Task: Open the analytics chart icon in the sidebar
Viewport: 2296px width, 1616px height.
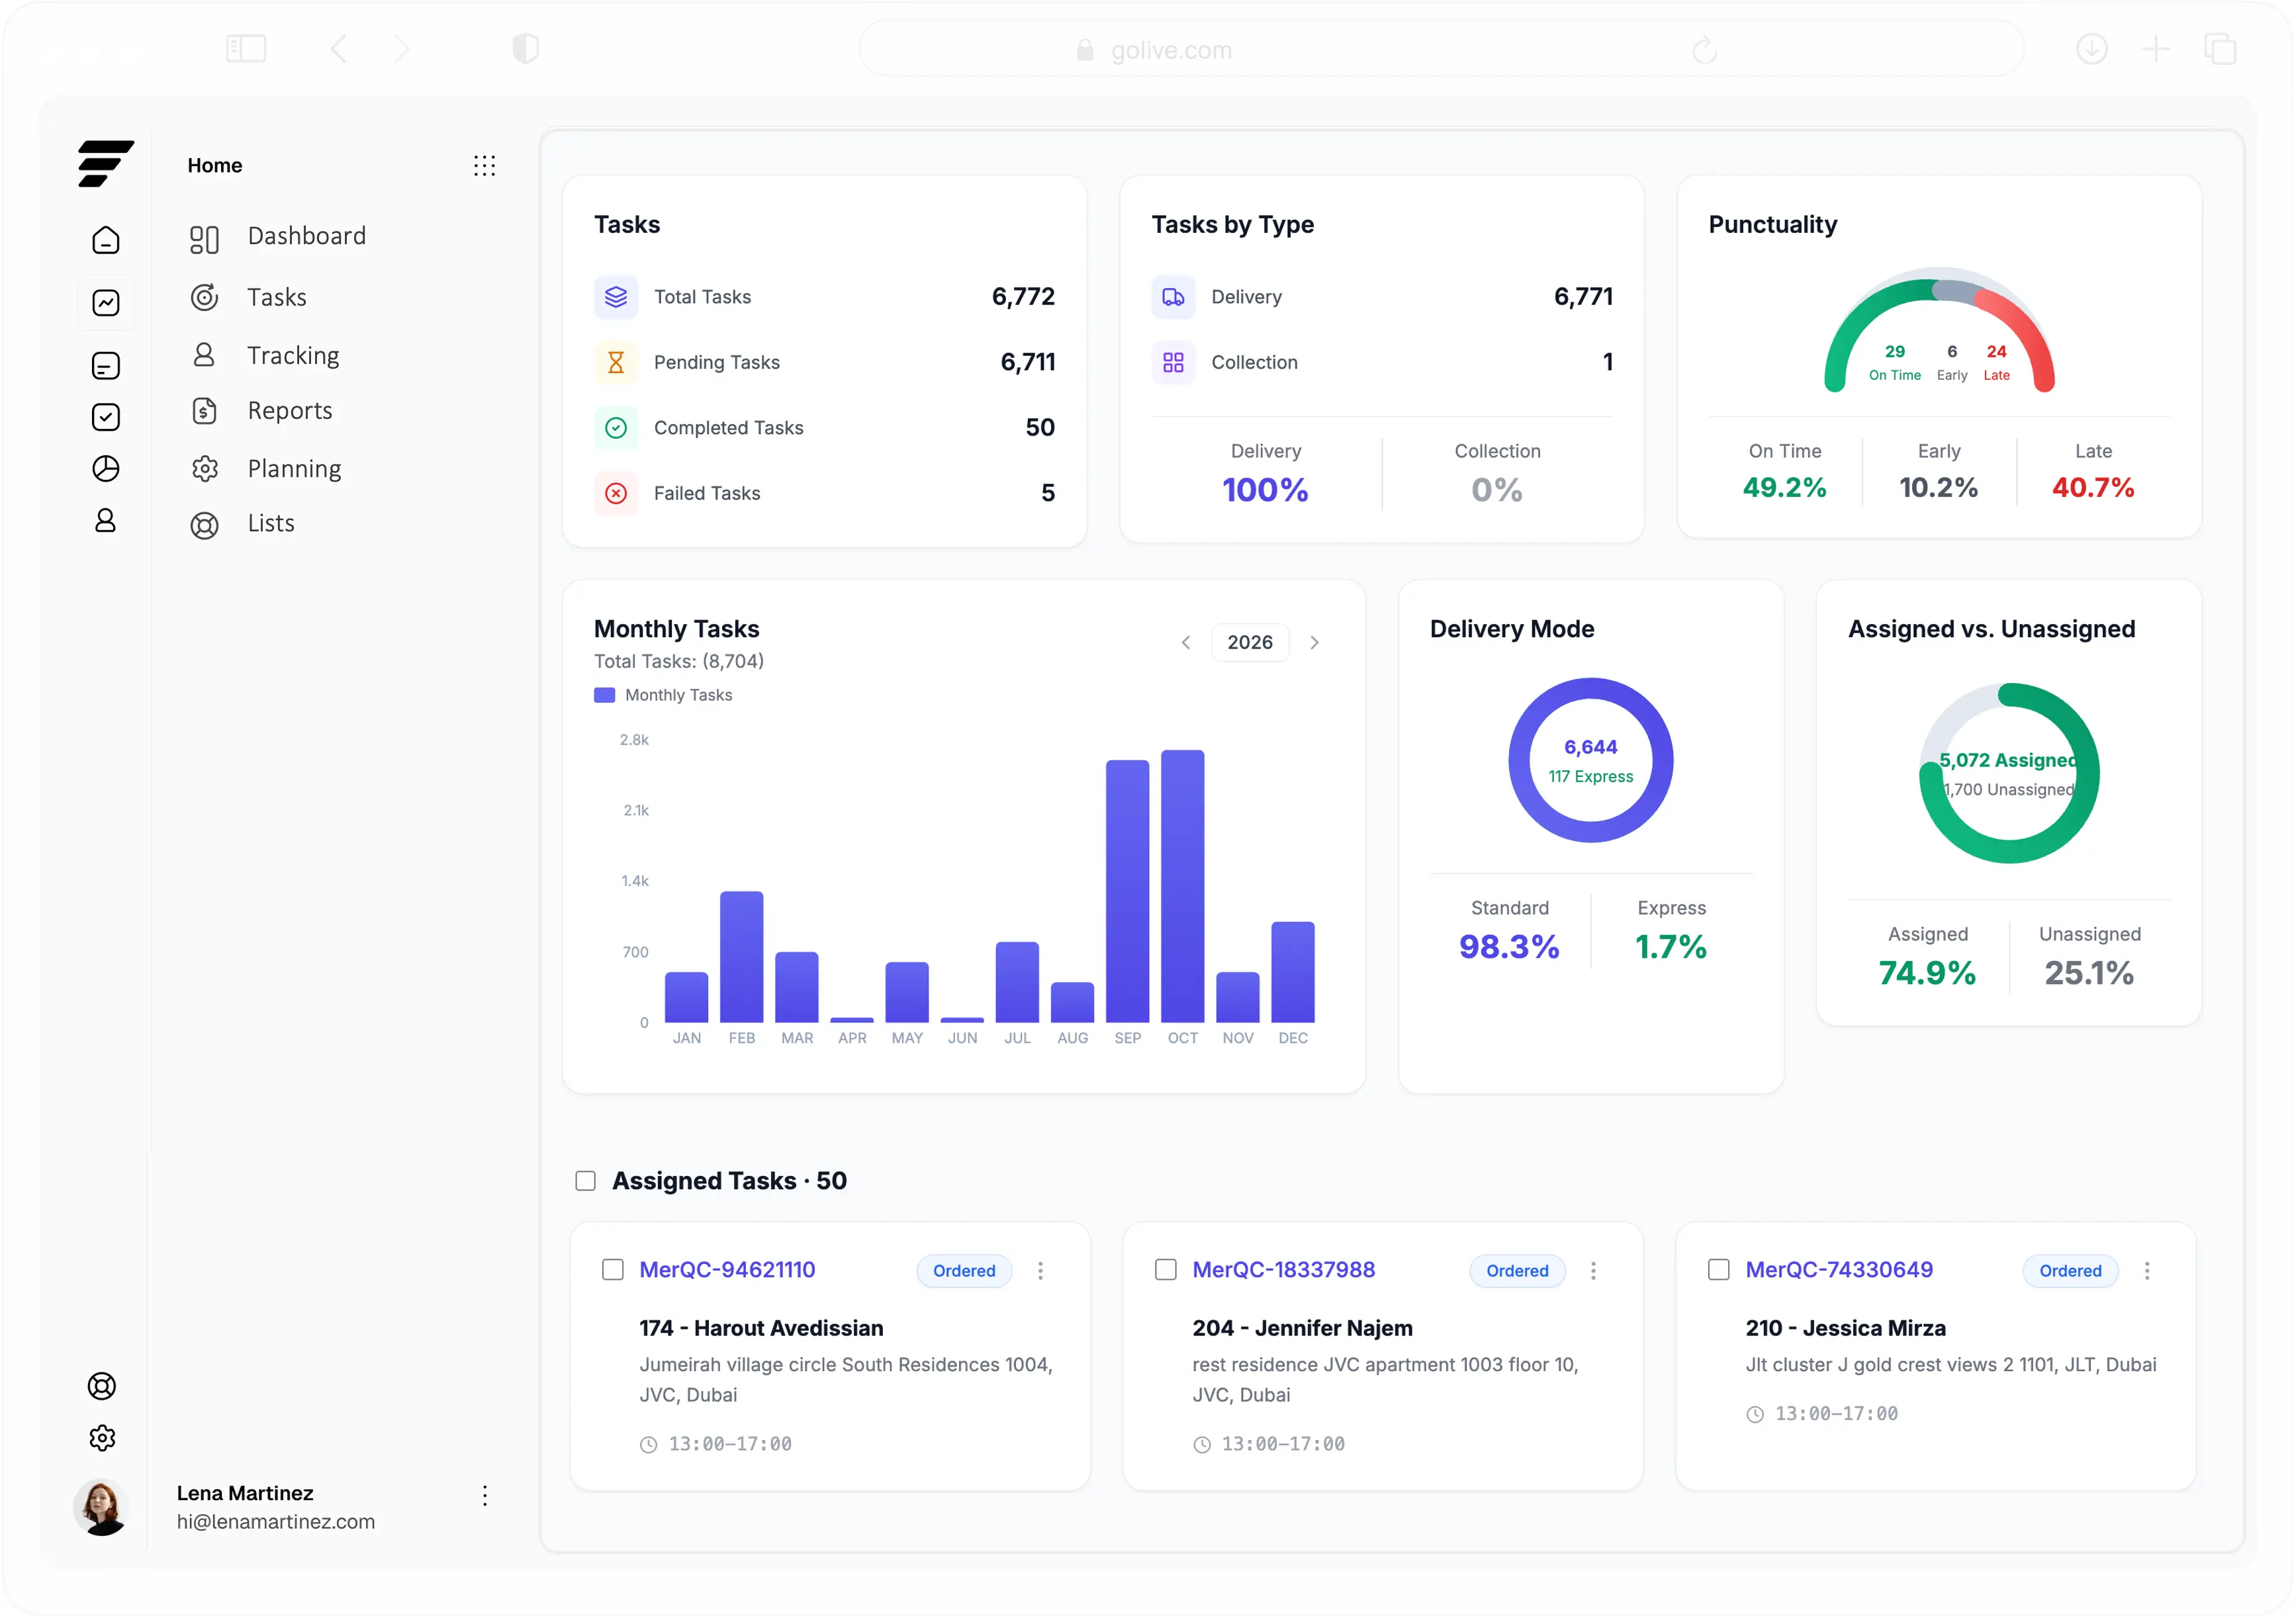Action: pos(105,301)
